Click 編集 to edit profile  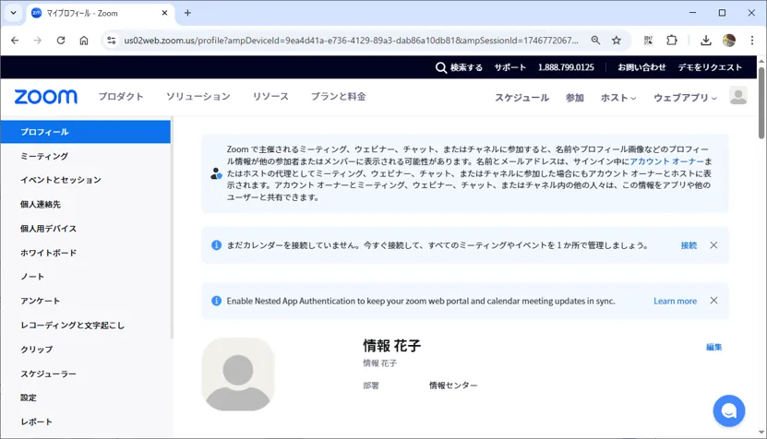pos(713,347)
